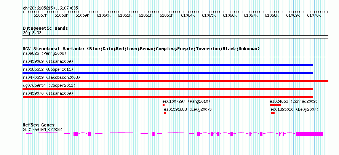Open the nsv586532 (Cooper2011) variant label
339x155 pixels.
pyautogui.click(x=48, y=69)
